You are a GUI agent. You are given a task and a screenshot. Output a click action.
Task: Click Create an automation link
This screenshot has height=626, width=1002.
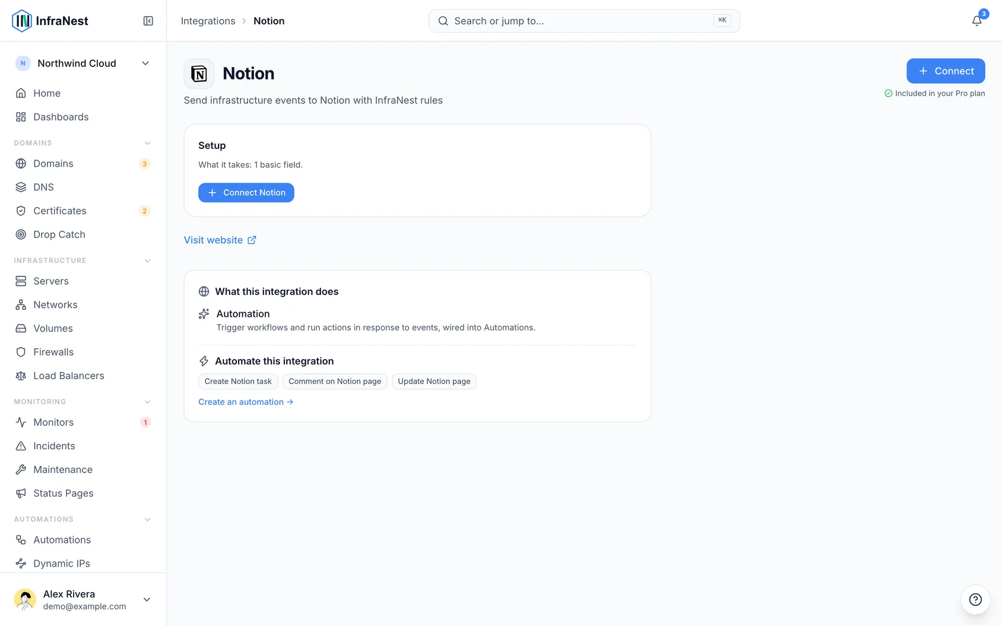(x=246, y=402)
